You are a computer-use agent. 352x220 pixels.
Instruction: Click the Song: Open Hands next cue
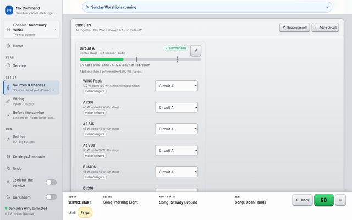pos(250,202)
